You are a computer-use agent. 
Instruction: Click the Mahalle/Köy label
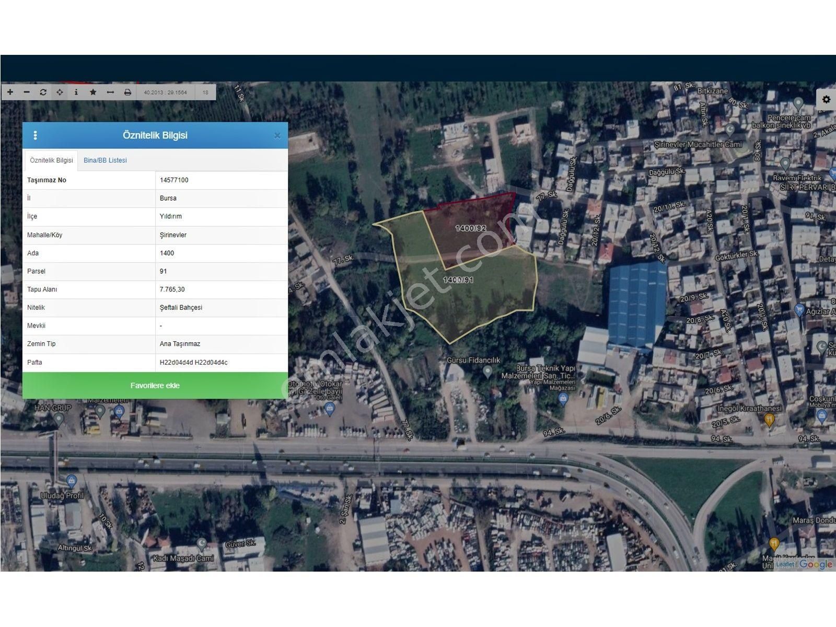(45, 235)
